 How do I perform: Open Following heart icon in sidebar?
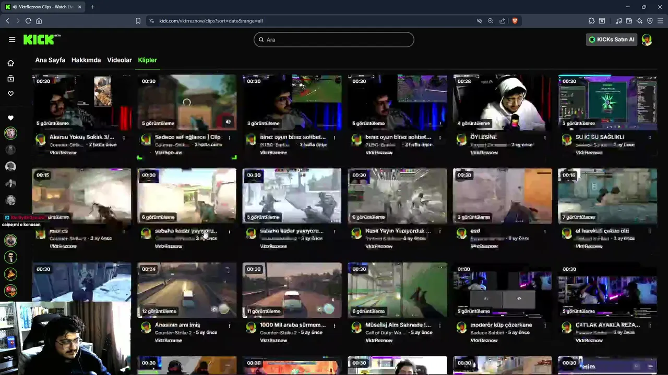[10, 94]
